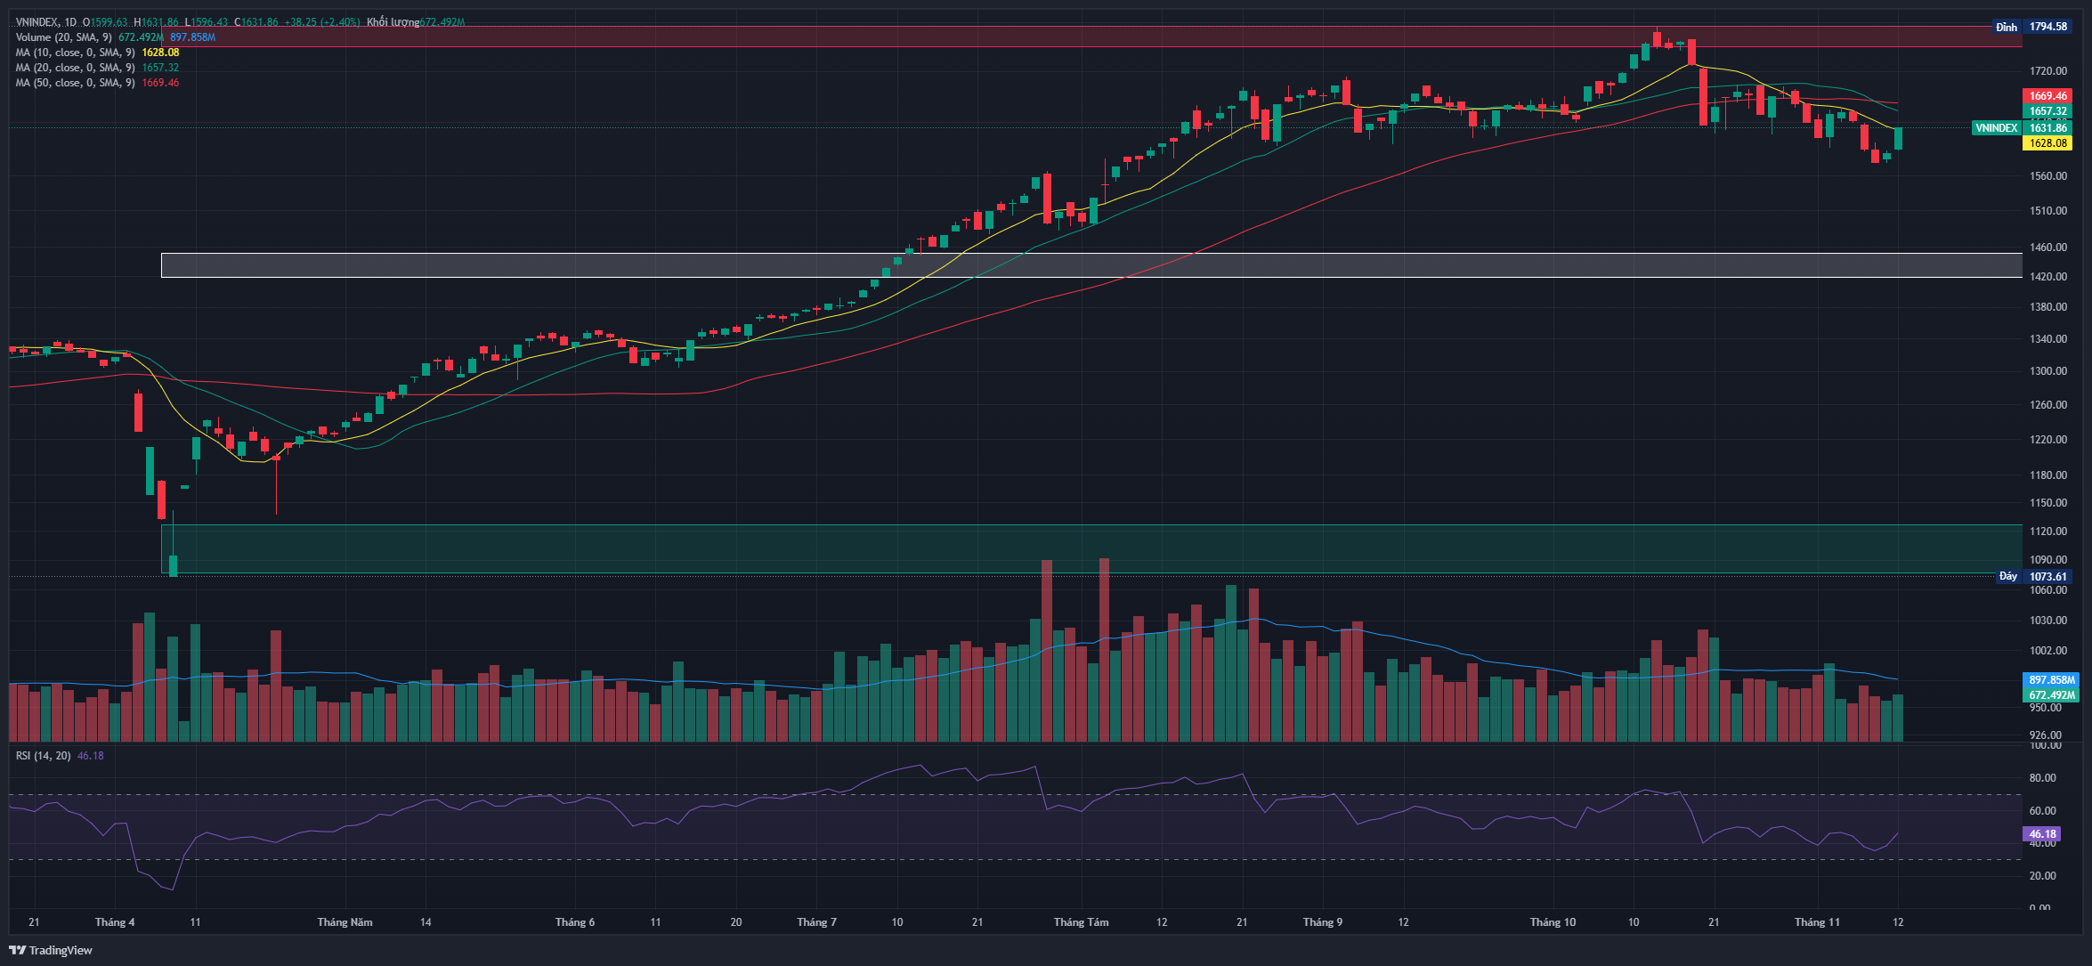This screenshot has height=966, width=2092.
Task: Click the yellow 1628.08 MA10 price tag
Action: coord(2047,143)
